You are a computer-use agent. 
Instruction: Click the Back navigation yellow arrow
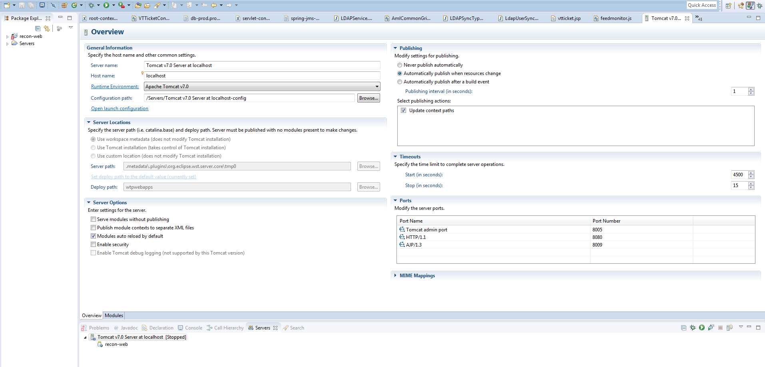click(213, 5)
